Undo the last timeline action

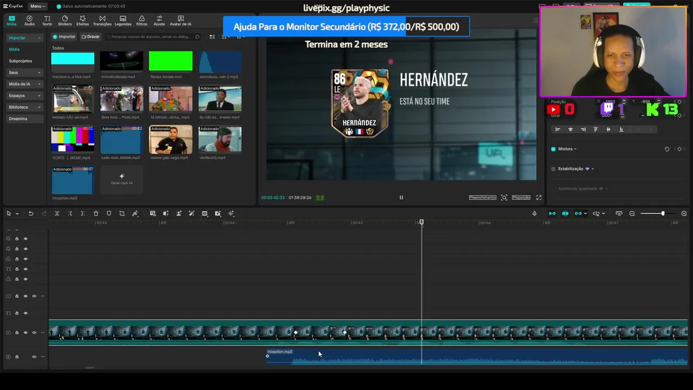pos(31,213)
